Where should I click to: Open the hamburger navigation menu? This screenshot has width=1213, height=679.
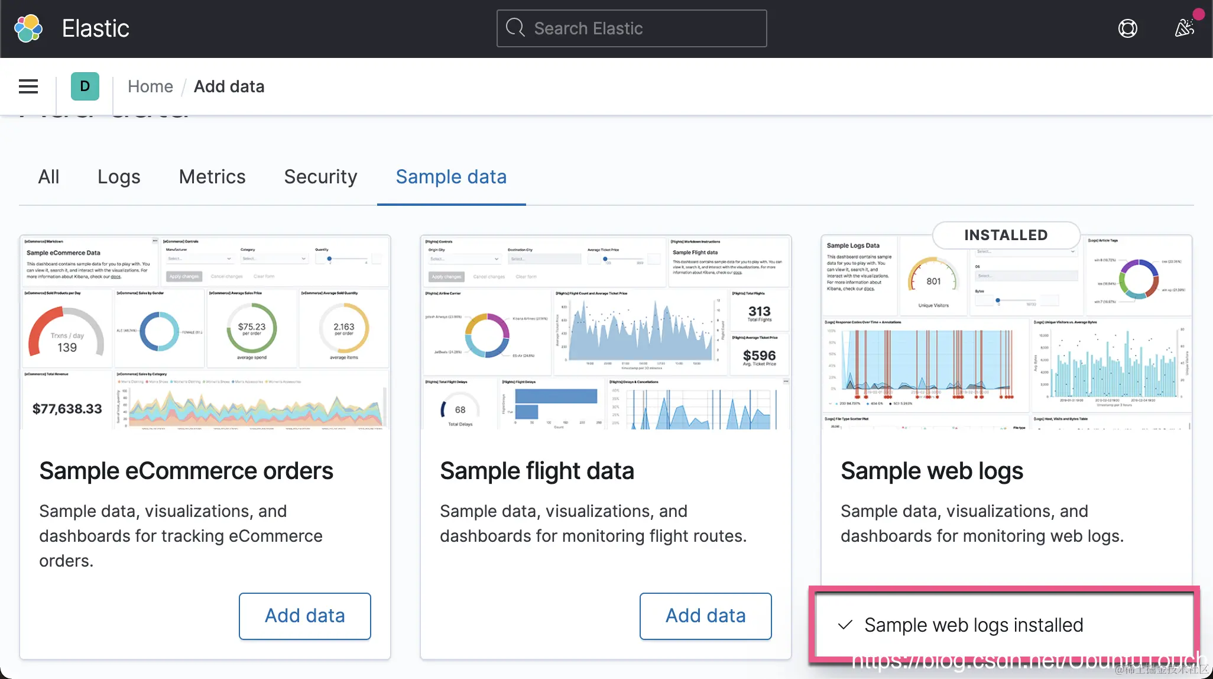click(x=28, y=86)
